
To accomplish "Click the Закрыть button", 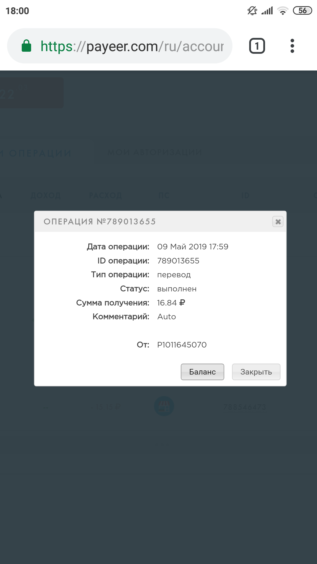I will pyautogui.click(x=256, y=372).
